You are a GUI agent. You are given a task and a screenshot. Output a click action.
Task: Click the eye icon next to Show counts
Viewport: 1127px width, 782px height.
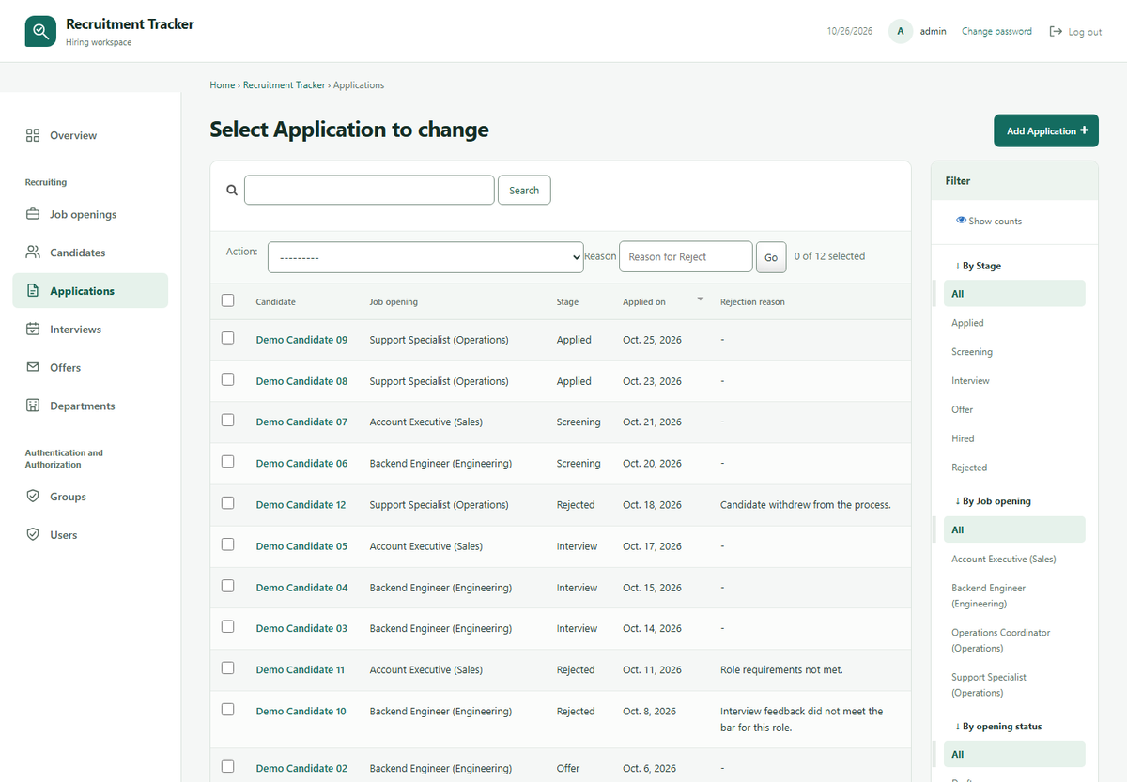pyautogui.click(x=961, y=221)
